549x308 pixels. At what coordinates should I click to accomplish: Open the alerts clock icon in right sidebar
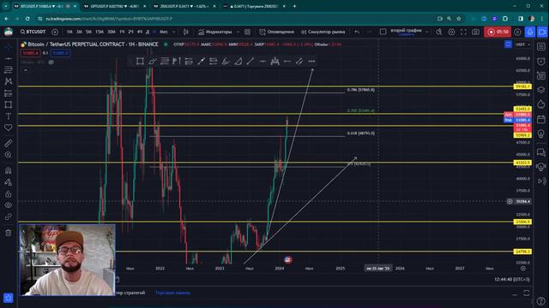pyautogui.click(x=541, y=62)
